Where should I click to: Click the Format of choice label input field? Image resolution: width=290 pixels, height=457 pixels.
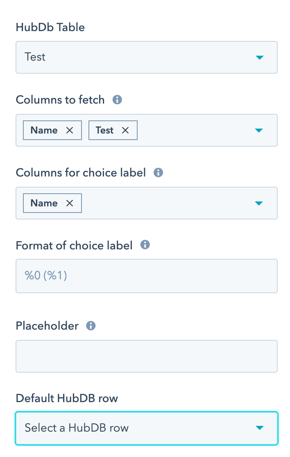click(x=147, y=276)
